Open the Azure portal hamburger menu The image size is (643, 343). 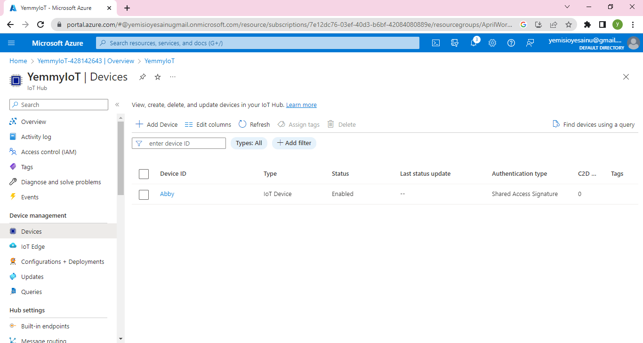click(x=12, y=43)
